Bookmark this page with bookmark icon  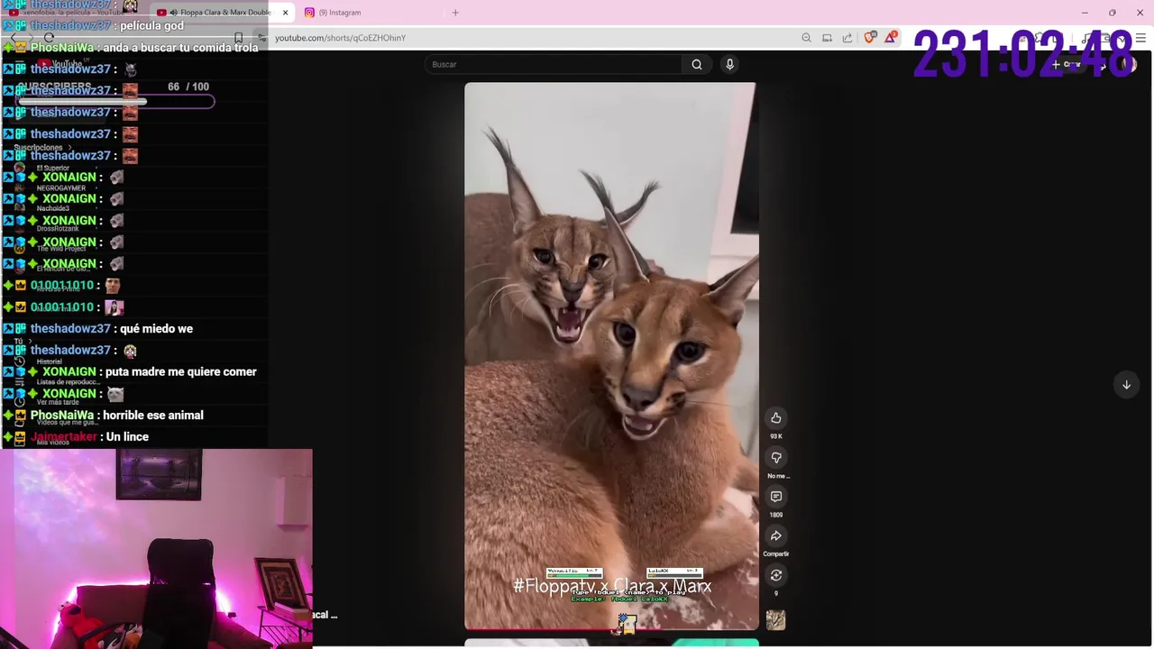pyautogui.click(x=238, y=38)
